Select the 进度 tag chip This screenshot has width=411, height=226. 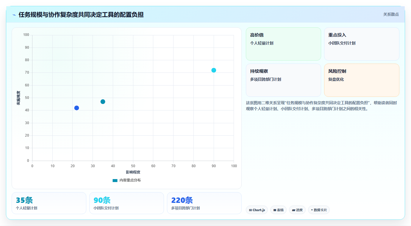pos(297,210)
